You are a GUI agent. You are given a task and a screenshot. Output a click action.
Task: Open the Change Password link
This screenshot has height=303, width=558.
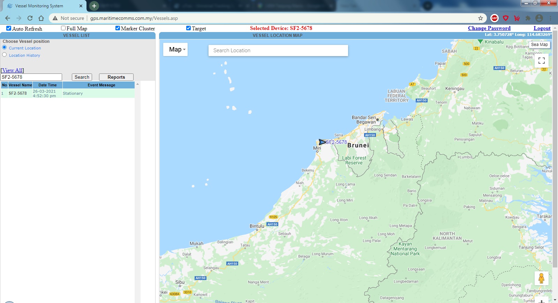pyautogui.click(x=489, y=28)
